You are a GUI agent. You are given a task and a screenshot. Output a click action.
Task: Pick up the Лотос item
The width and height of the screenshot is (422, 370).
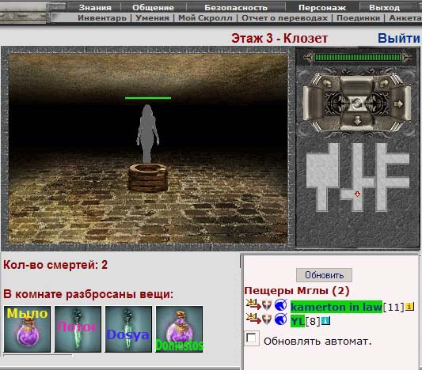78,329
